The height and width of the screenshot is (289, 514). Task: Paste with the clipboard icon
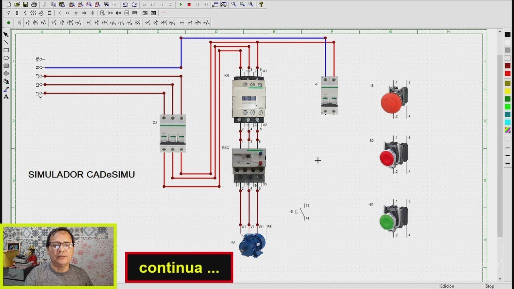[61, 4]
